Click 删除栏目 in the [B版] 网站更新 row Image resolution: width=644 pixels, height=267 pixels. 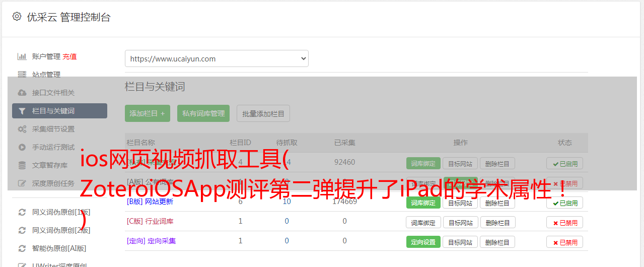tap(497, 203)
